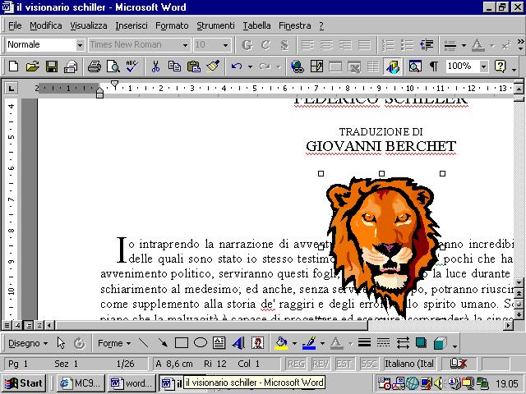
Task: Toggle numbered list formatting
Action: pos(388,45)
